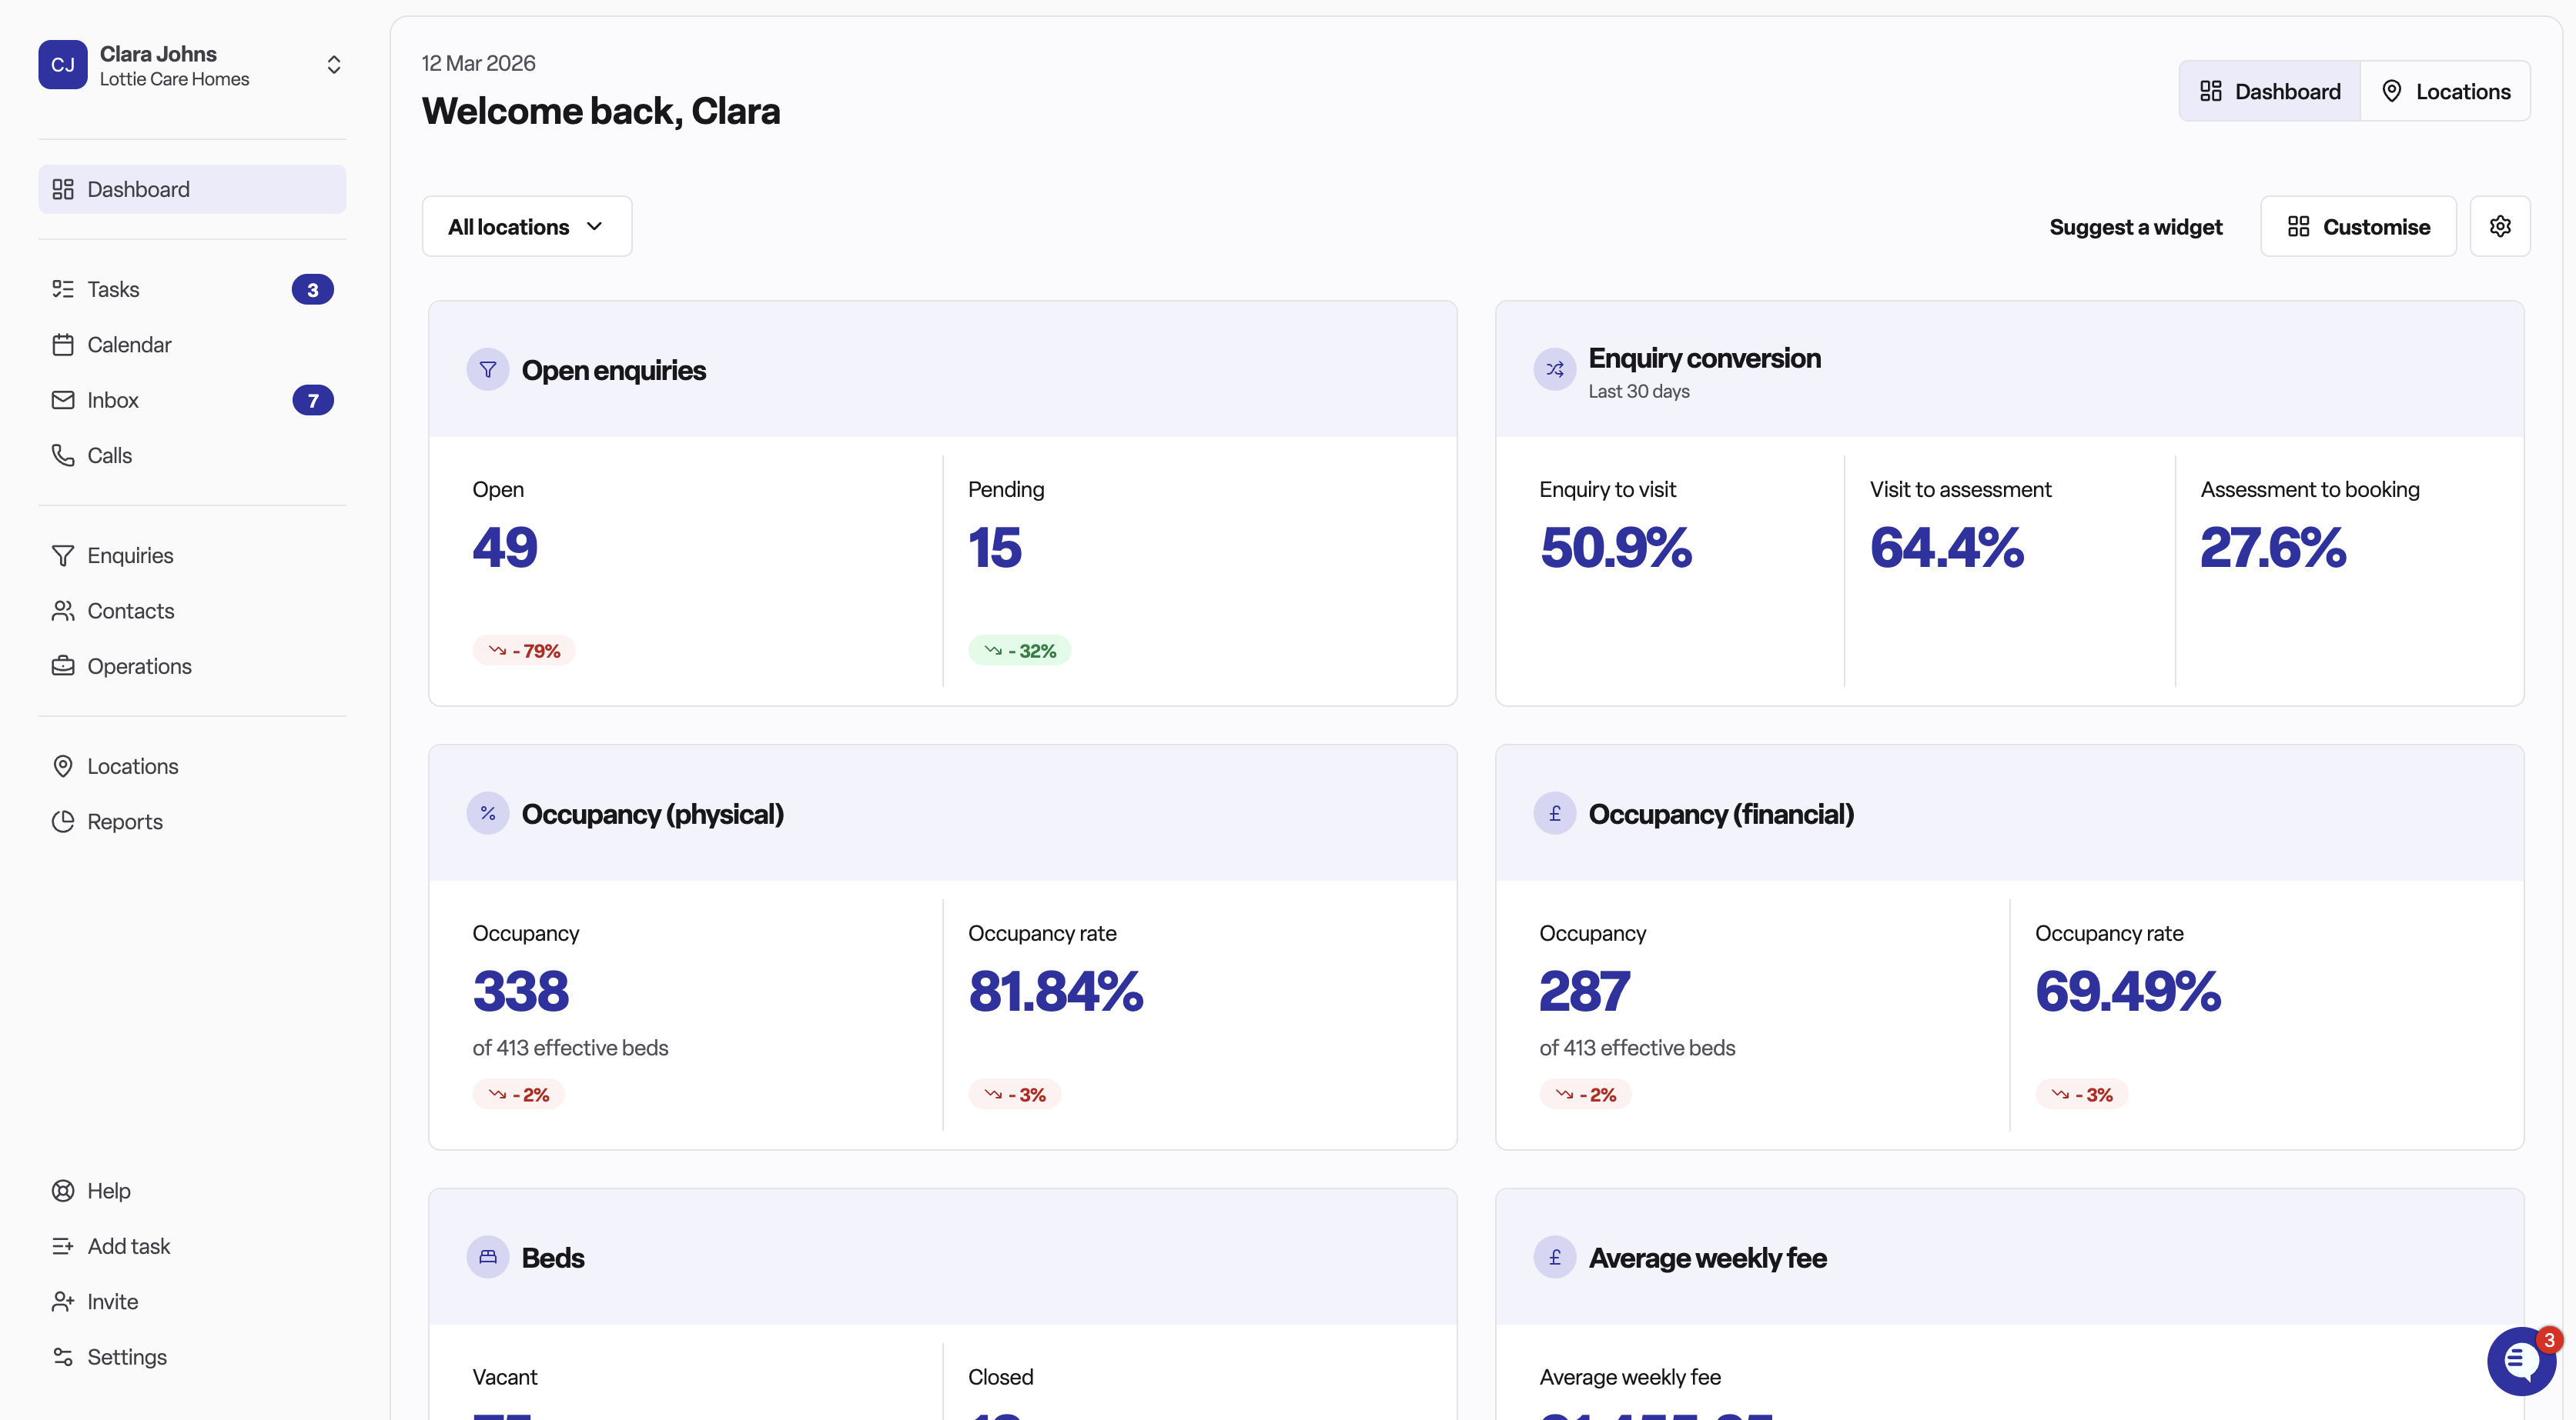The image size is (2576, 1420).
Task: Click the Inbox envelope icon
Action: (63, 400)
